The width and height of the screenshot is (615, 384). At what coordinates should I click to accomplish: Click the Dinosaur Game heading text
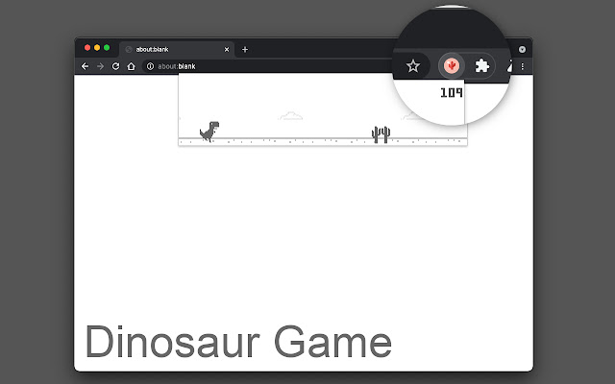(x=238, y=342)
